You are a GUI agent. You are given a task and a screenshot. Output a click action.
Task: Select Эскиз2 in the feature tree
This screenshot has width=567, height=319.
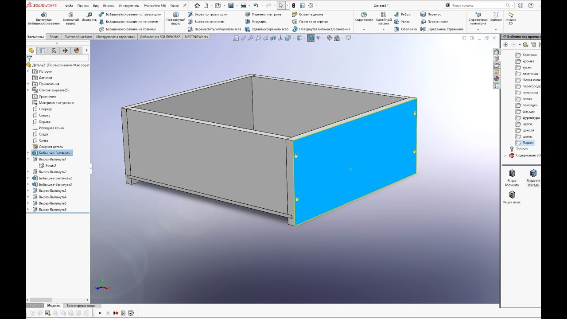(x=47, y=165)
